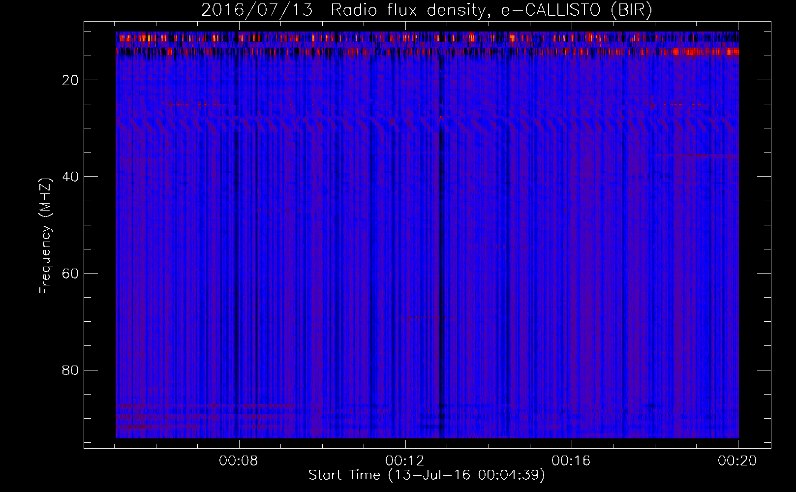Click the 'Start Time (13-Jul-16 00:04:39)' label
The image size is (796, 492).
coord(427,475)
